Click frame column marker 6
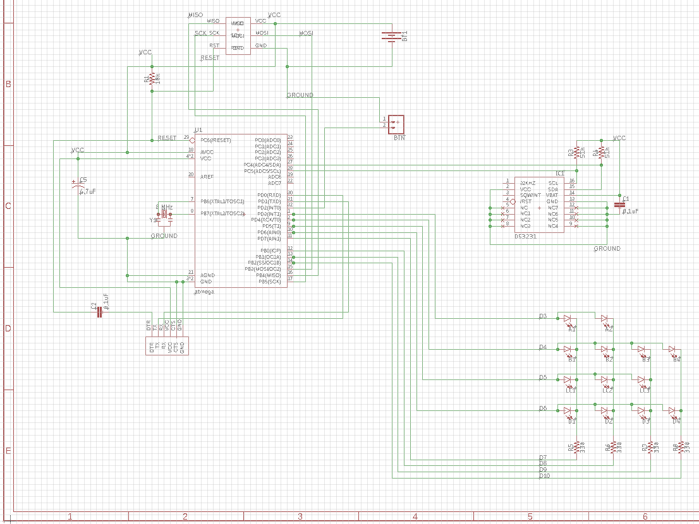 (645, 516)
